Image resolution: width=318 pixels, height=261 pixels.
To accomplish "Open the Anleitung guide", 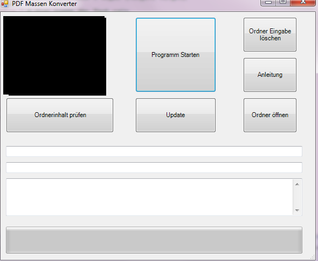I will [270, 75].
